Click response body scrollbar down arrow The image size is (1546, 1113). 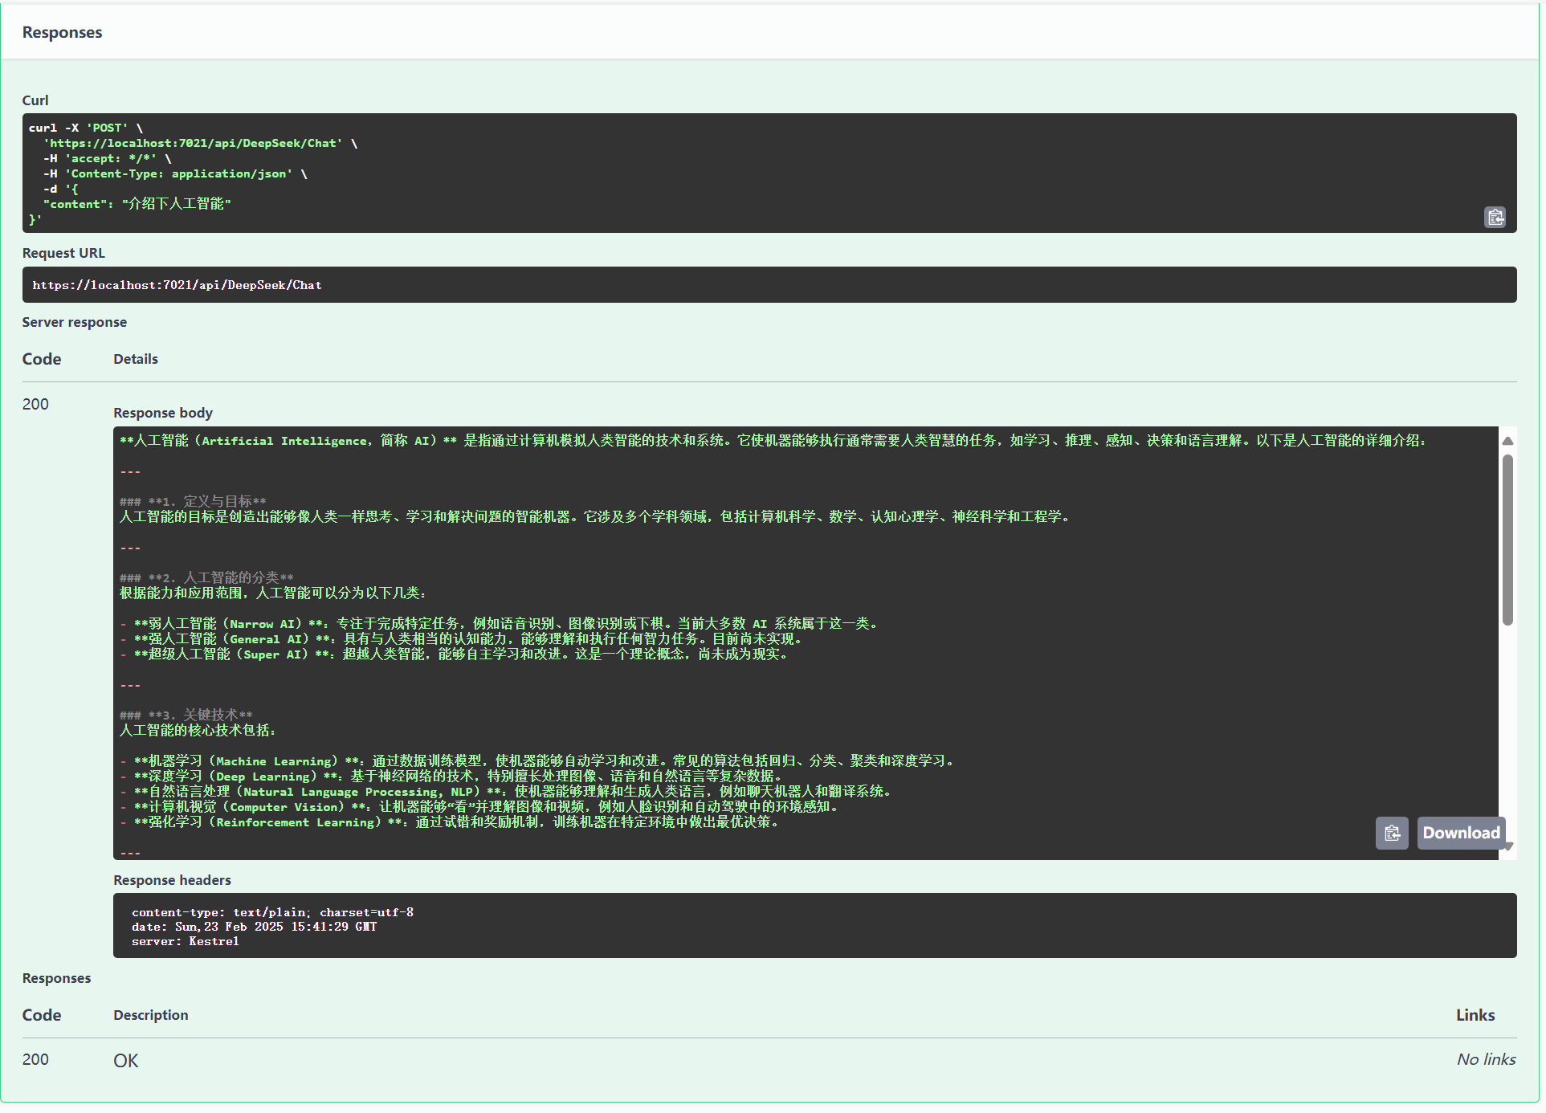click(x=1507, y=846)
